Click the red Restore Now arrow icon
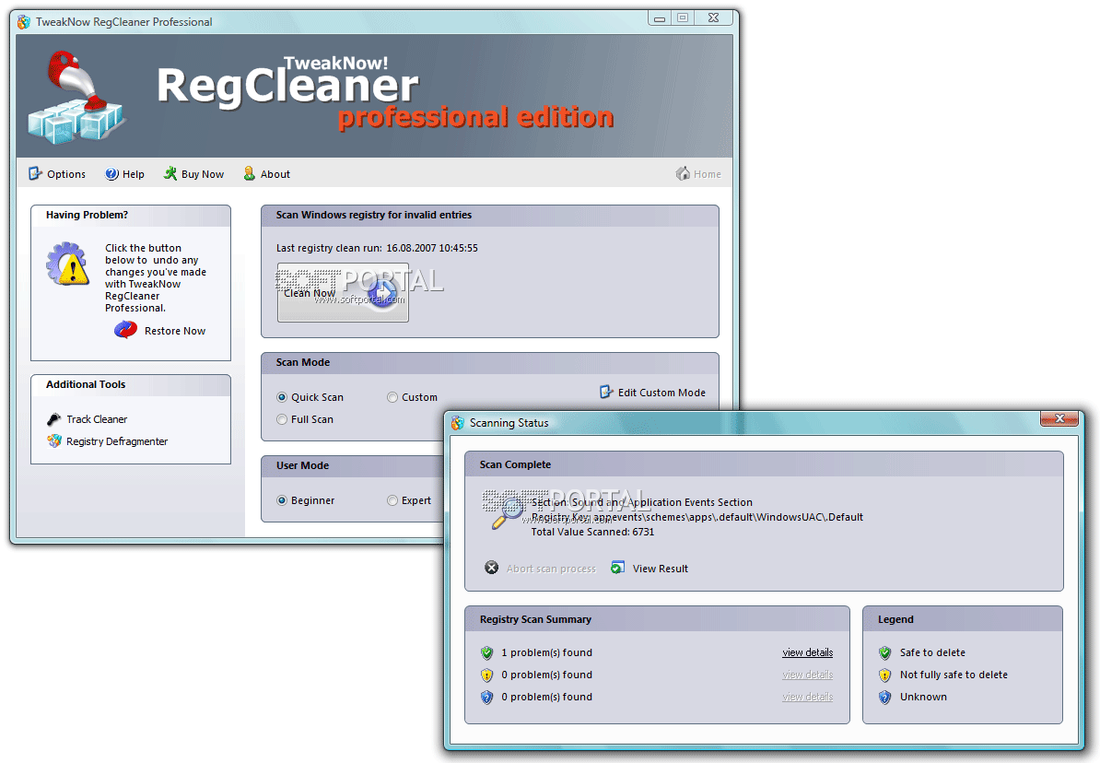Screen dimensions: 1100x763 pyautogui.click(x=126, y=329)
